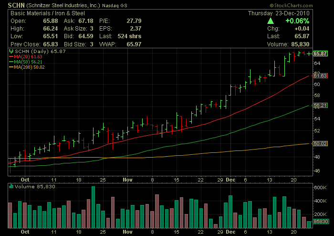Click the +0.06% percent change text

(x=297, y=21)
